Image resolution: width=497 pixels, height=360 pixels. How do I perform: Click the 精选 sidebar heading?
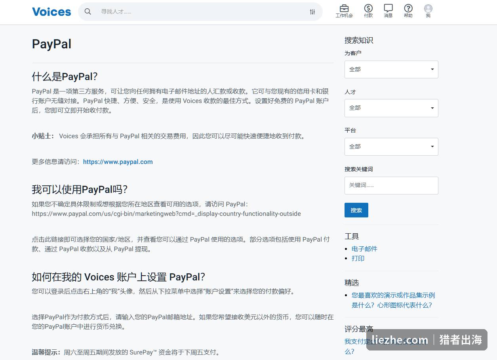point(352,282)
